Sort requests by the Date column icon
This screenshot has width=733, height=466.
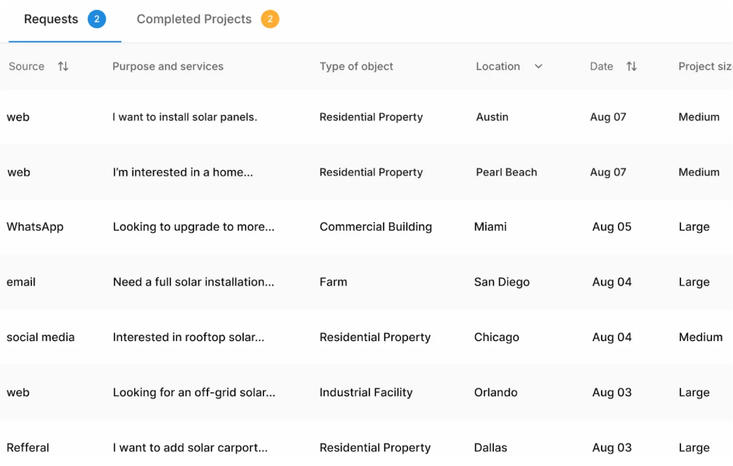click(x=631, y=67)
